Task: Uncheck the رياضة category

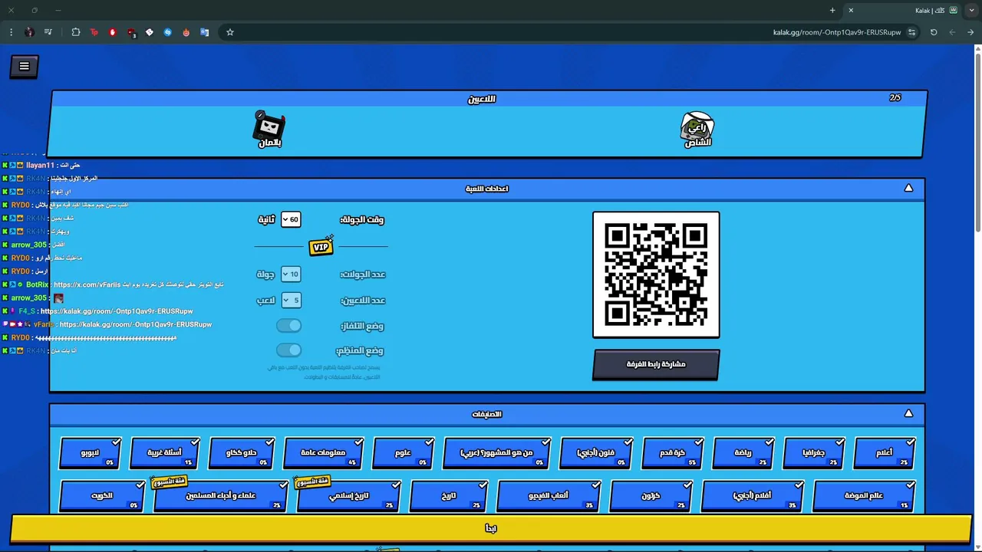Action: 743,453
